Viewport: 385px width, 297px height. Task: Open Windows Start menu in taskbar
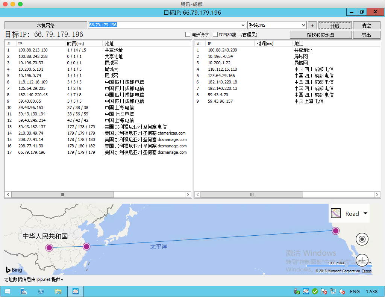click(x=8, y=291)
